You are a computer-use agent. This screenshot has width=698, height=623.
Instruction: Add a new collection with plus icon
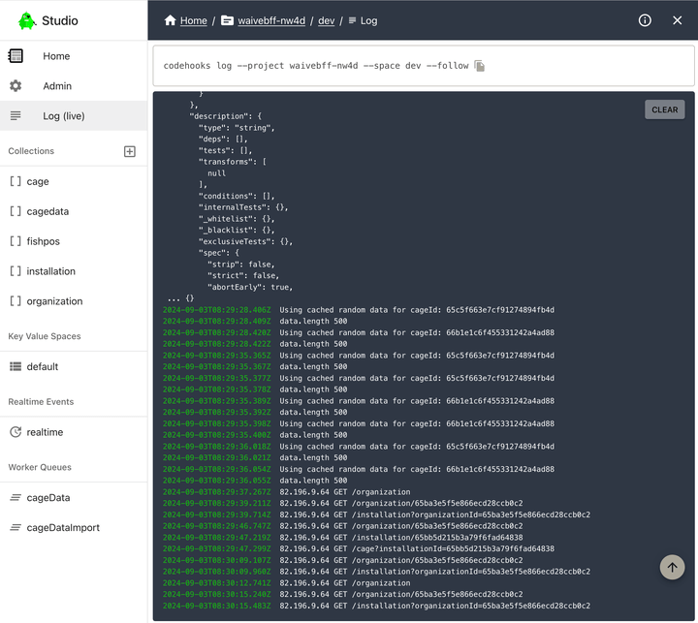(x=130, y=151)
